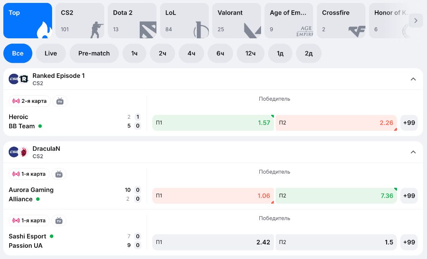The height and width of the screenshot is (259, 427).
Task: Collapse the Ranked Episode 1 section
Action: [x=413, y=79]
